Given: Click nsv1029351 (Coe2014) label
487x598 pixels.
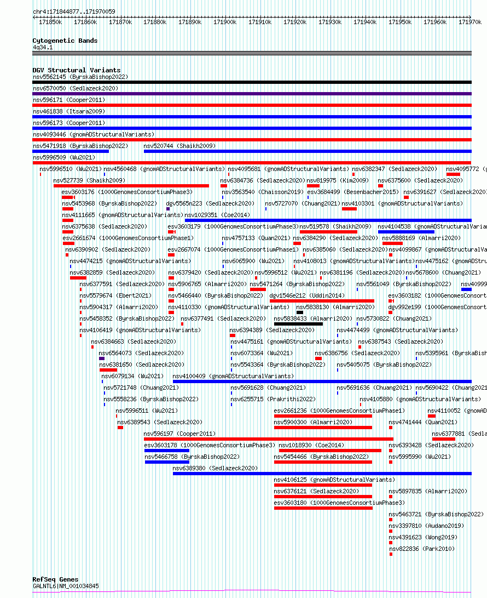Looking at the screenshot, I should [217, 215].
